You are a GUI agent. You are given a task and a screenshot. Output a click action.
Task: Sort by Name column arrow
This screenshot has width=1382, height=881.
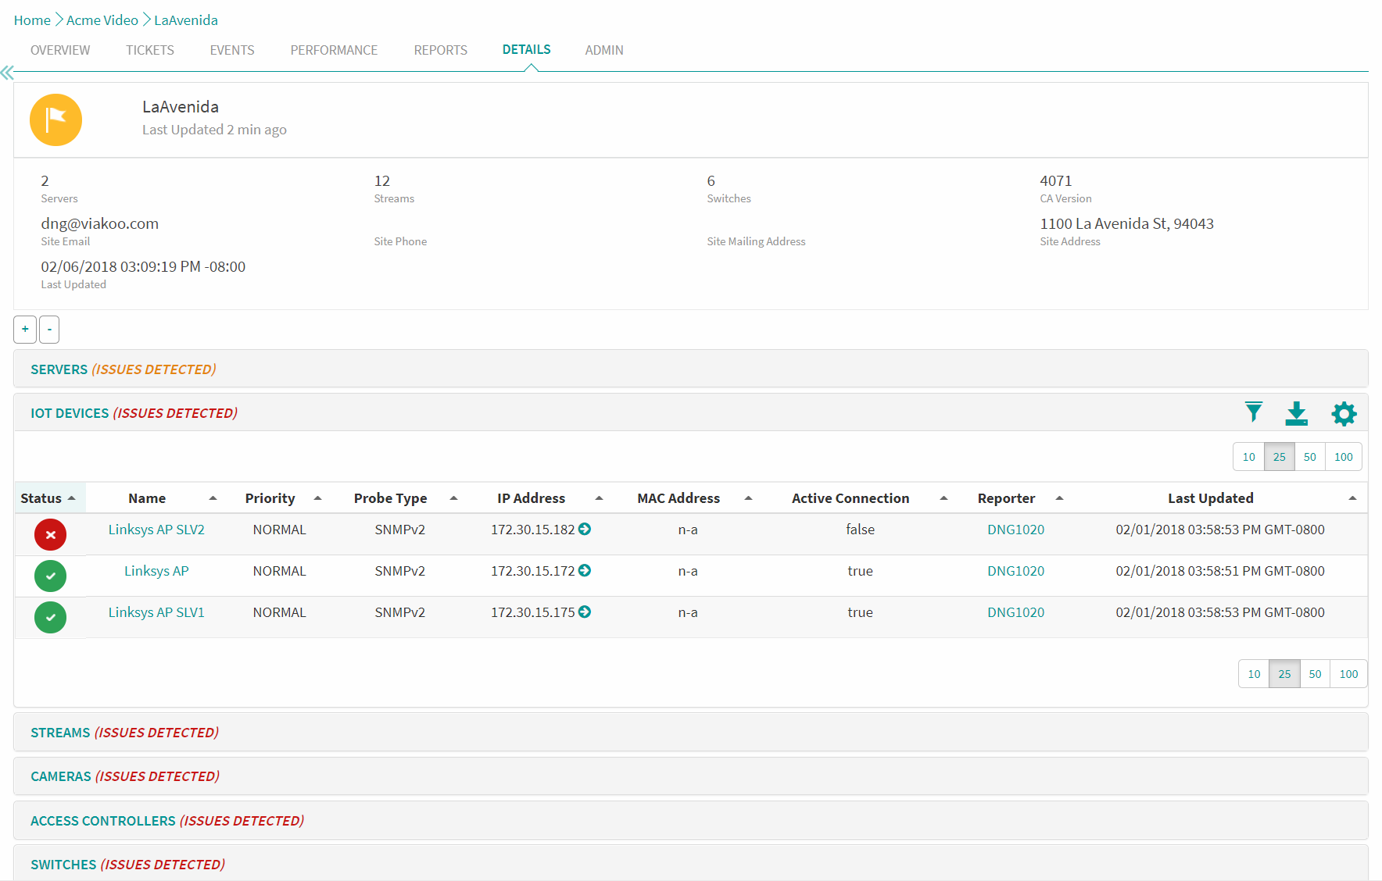(213, 498)
